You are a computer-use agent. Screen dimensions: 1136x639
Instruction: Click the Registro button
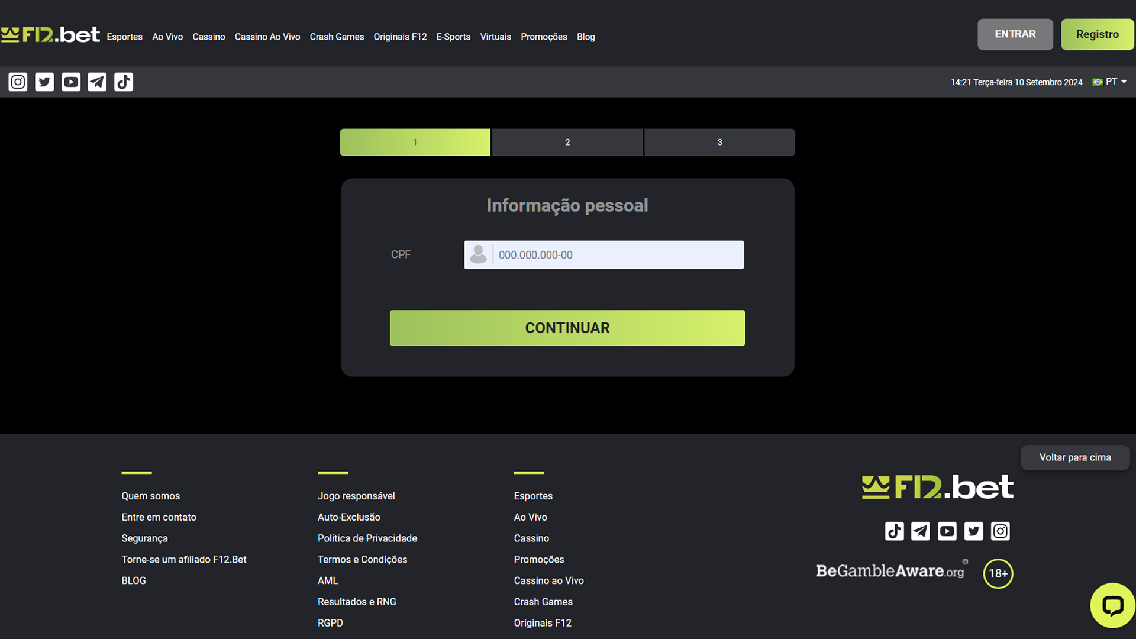pyautogui.click(x=1097, y=34)
